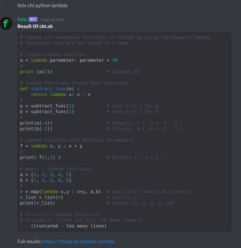Viewport: 241px width, 248px height.
Task: Click the comment '# Simple Lambda Function'
Action: 53,55
